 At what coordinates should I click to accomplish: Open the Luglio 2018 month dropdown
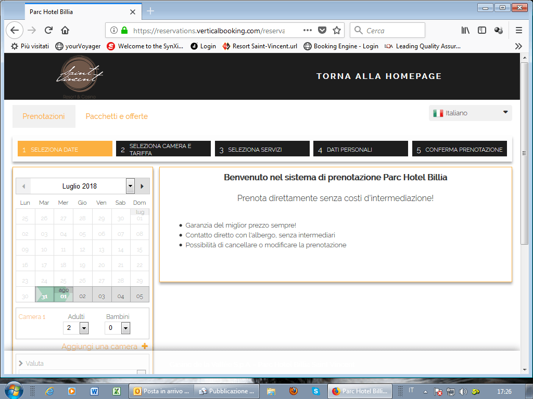coord(130,186)
